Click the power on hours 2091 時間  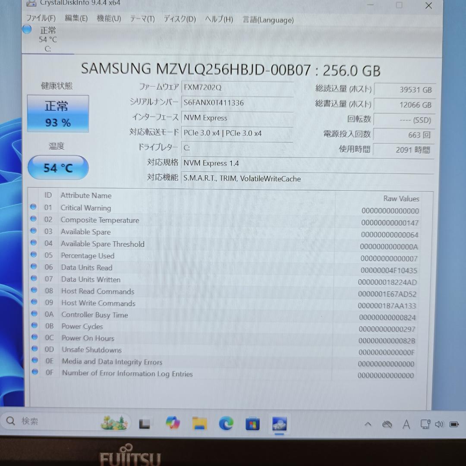point(403,150)
